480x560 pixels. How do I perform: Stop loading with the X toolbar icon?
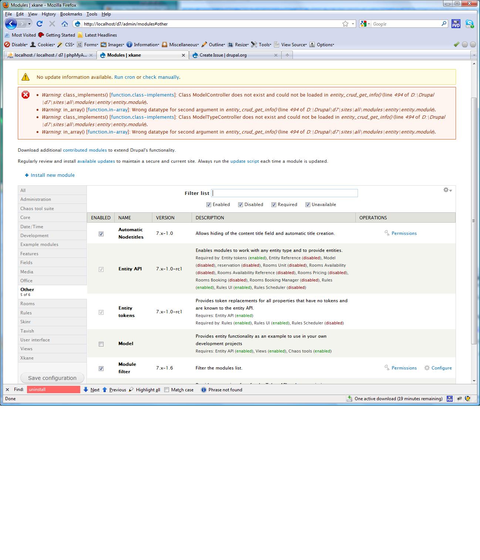coord(52,24)
